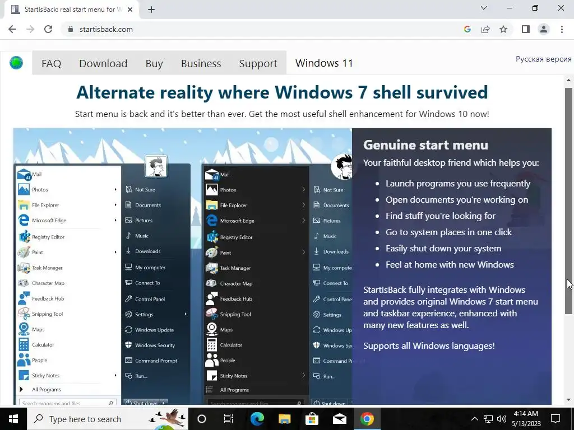Open the FAQ menu item
The width and height of the screenshot is (574, 430).
[51, 63]
